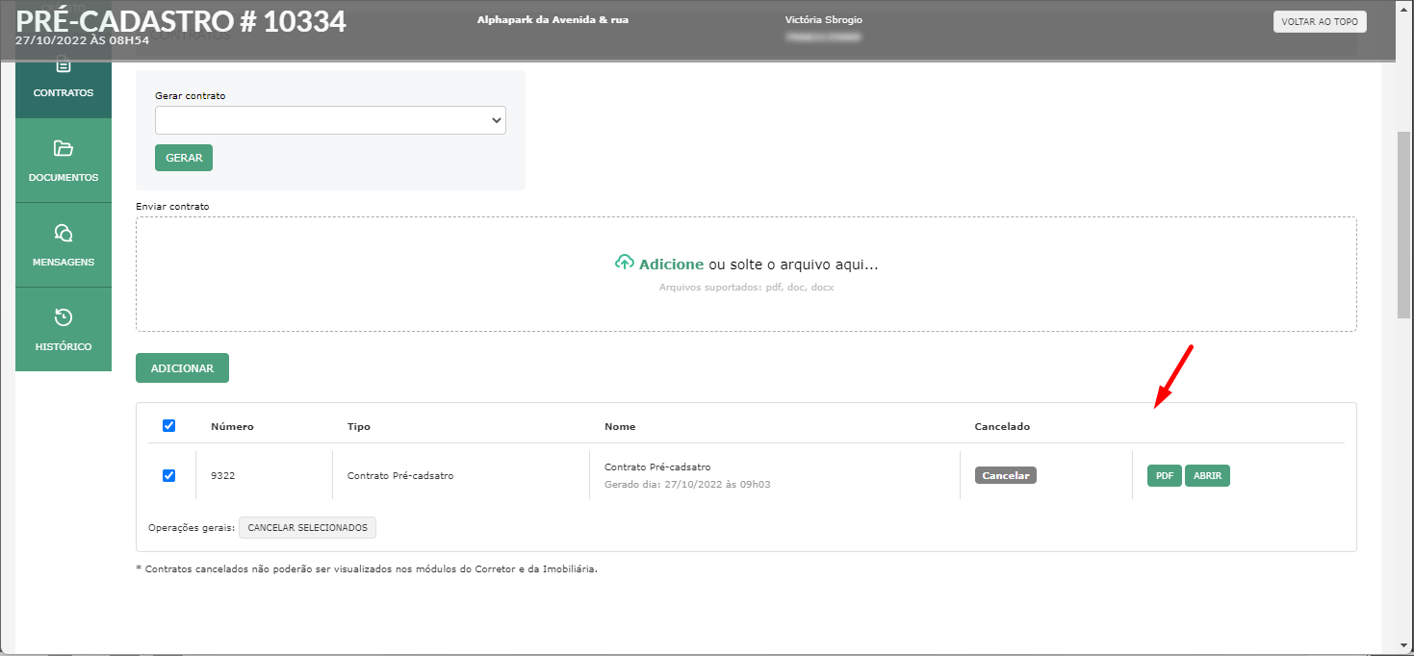This screenshot has width=1414, height=656.
Task: Open the Documentos folder icon in sidebar
Action: click(x=64, y=148)
